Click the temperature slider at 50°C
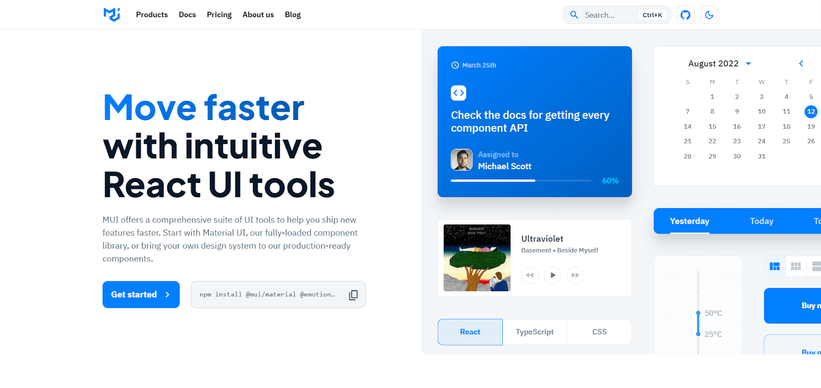This screenshot has width=821, height=388. 698,313
